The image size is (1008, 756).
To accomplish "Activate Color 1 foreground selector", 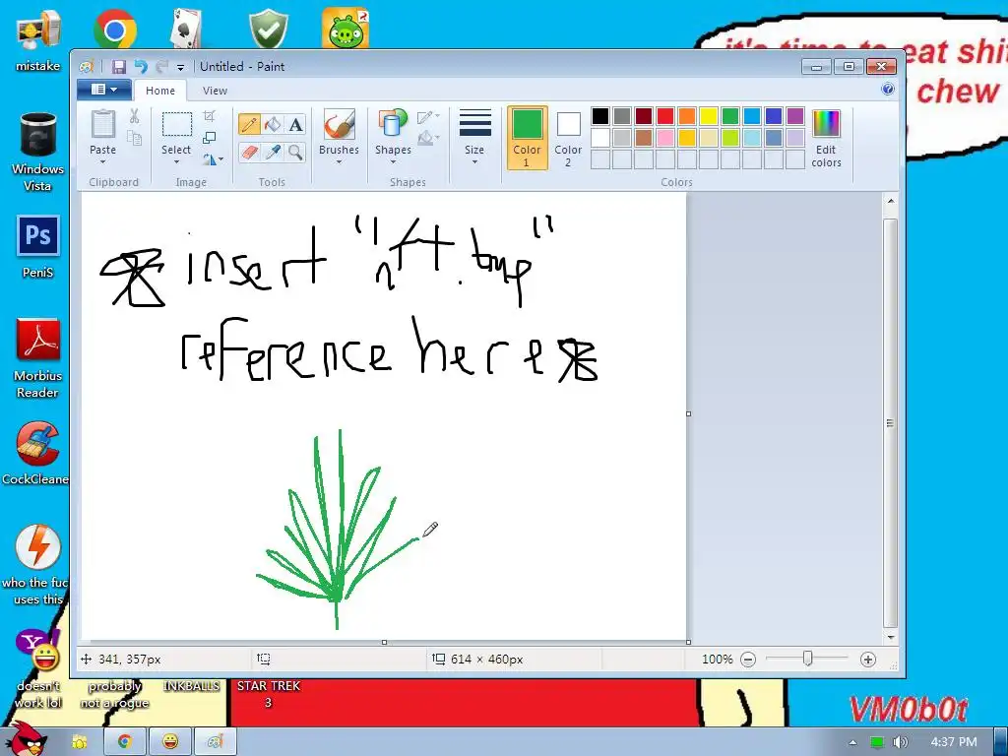I will click(x=528, y=138).
